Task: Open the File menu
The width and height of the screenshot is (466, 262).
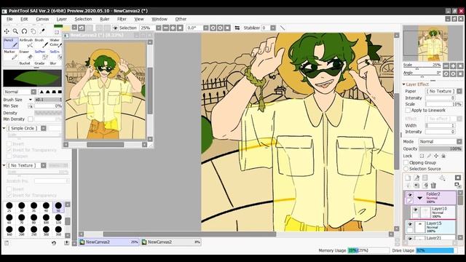Action: 9,19
